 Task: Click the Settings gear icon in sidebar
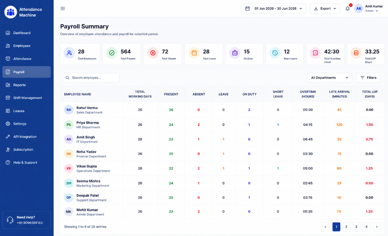coord(8,124)
